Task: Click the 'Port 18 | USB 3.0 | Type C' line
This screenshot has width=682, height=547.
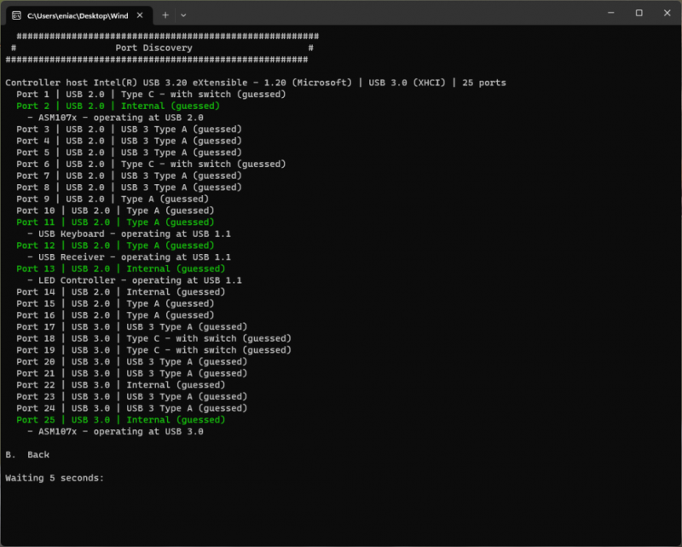Action: [x=153, y=339]
